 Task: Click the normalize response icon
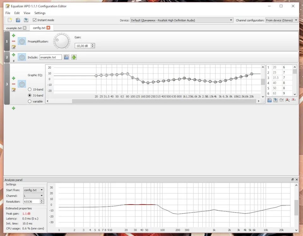(x=288, y=100)
